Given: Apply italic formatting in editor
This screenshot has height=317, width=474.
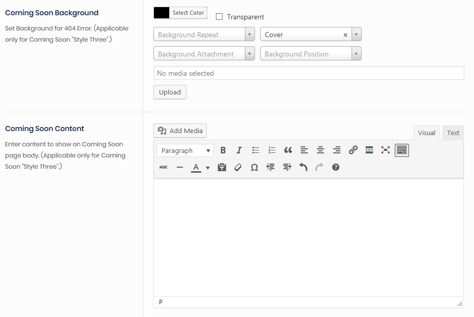Looking at the screenshot, I should coord(239,150).
